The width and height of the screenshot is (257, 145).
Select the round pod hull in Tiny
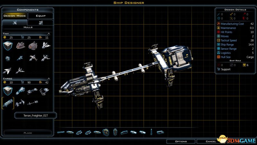7,58
